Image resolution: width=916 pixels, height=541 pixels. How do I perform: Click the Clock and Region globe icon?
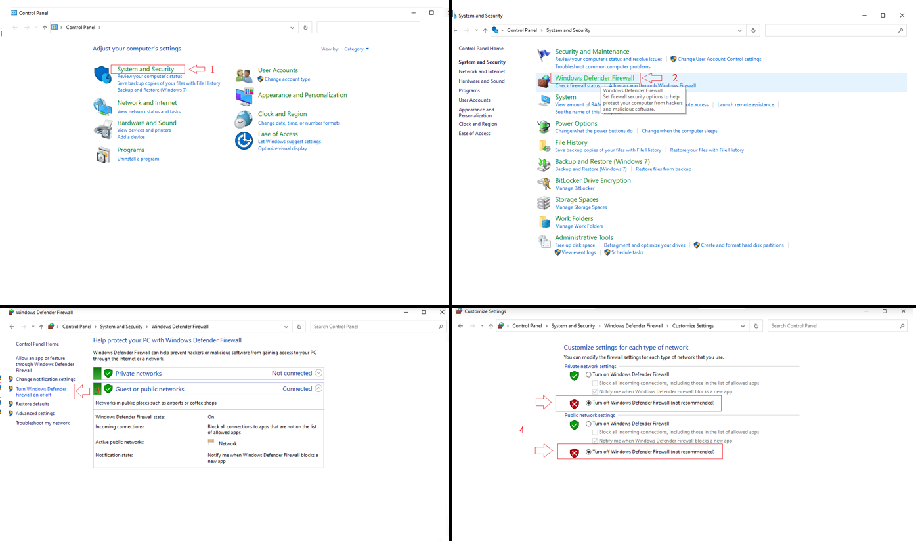point(244,119)
